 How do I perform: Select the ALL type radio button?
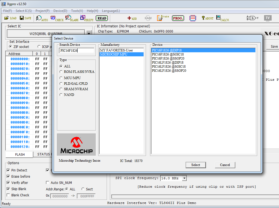tap(61, 66)
